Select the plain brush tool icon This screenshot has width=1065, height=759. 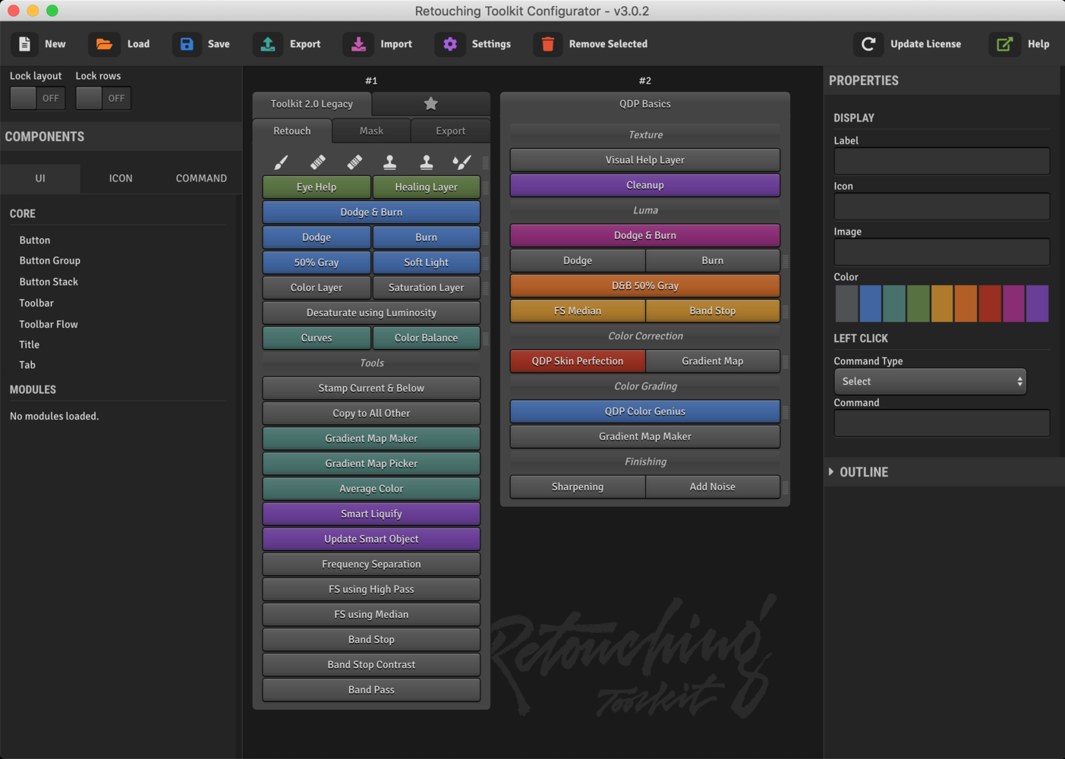[x=281, y=162]
